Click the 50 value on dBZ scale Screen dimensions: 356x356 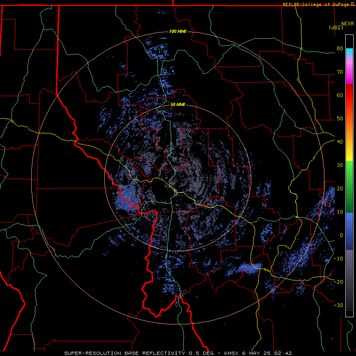(340, 119)
